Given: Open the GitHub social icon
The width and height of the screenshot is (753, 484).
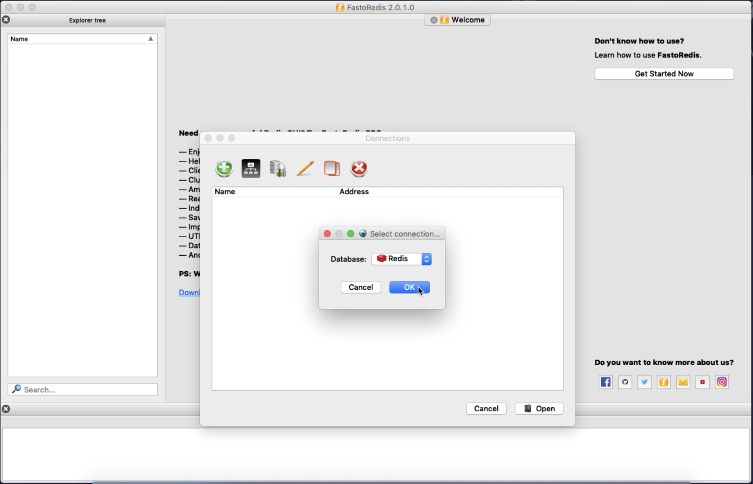Looking at the screenshot, I should 625,382.
